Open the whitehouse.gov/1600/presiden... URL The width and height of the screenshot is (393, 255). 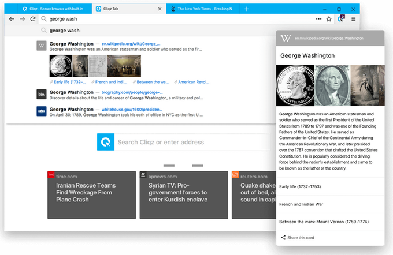(132, 110)
